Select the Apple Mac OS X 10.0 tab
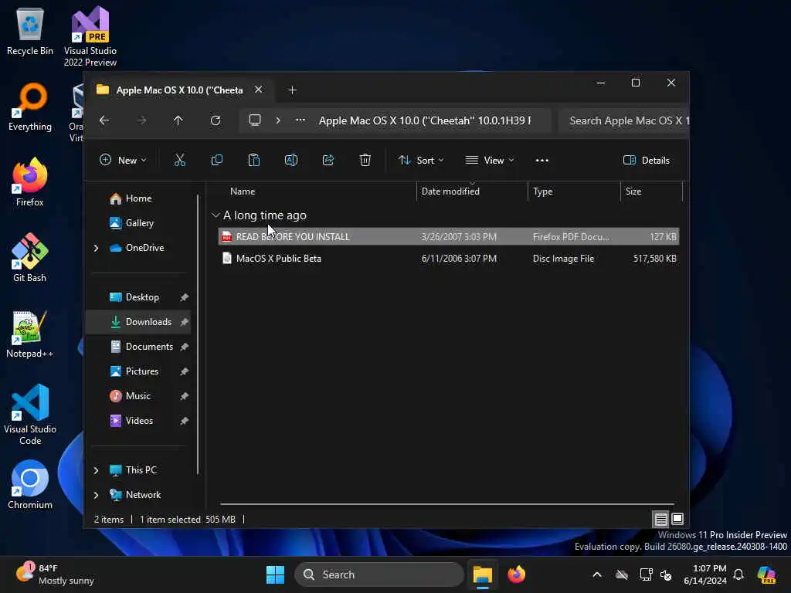 (x=179, y=90)
